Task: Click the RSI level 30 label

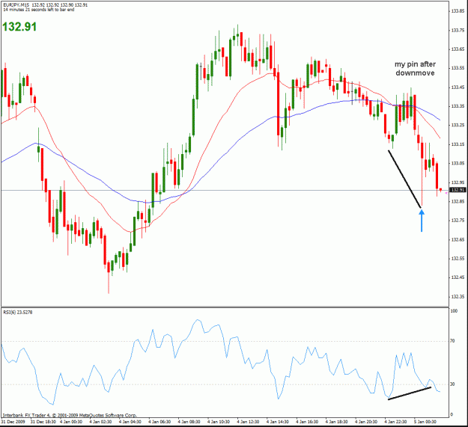Action: tap(452, 384)
